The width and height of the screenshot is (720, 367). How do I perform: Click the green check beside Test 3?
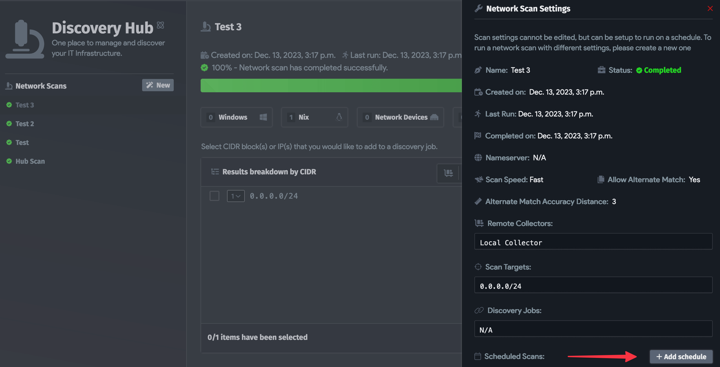pos(9,105)
